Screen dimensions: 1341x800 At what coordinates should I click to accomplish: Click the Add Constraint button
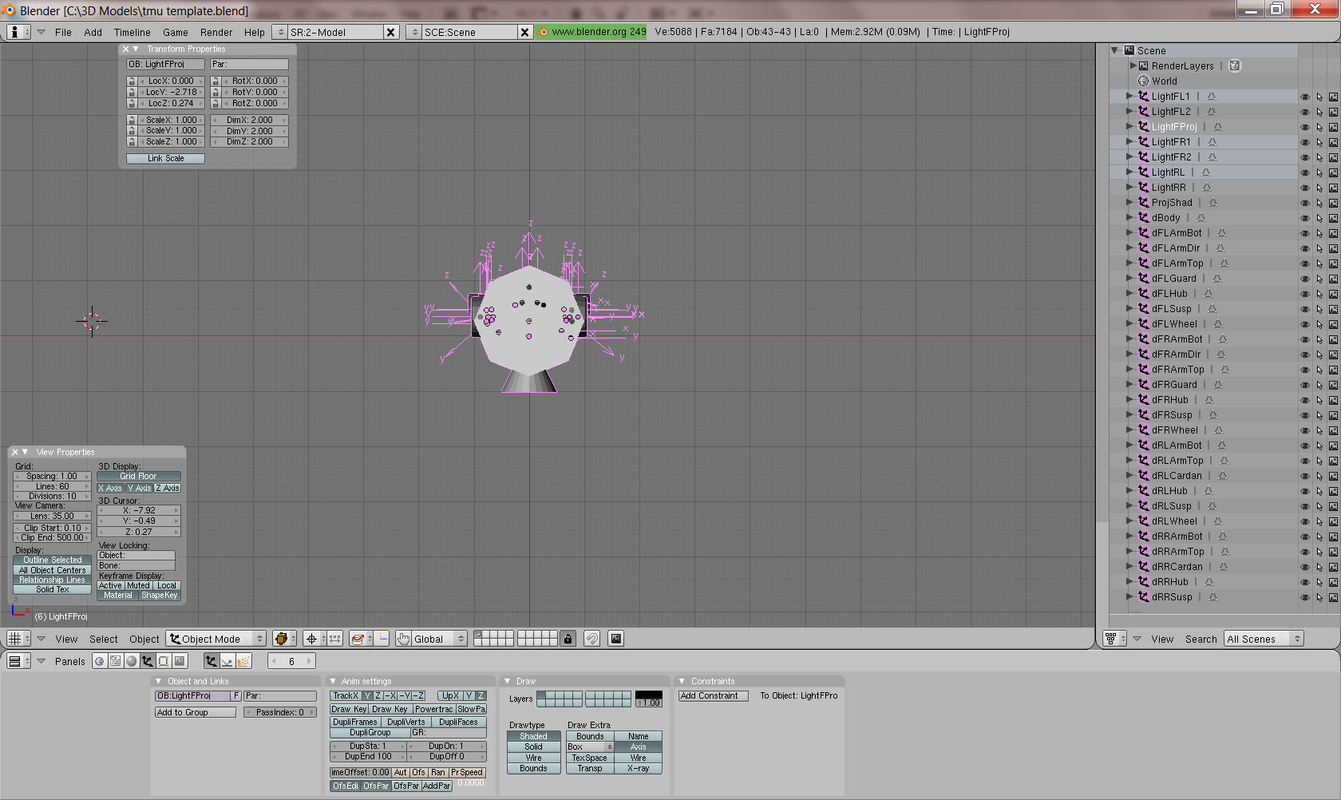pyautogui.click(x=713, y=695)
